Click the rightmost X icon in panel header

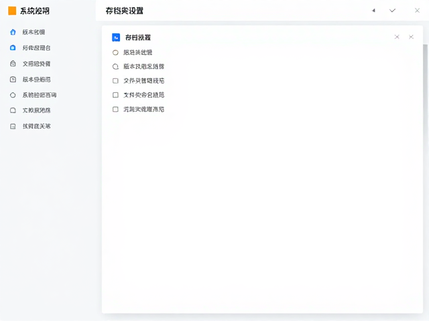[411, 37]
